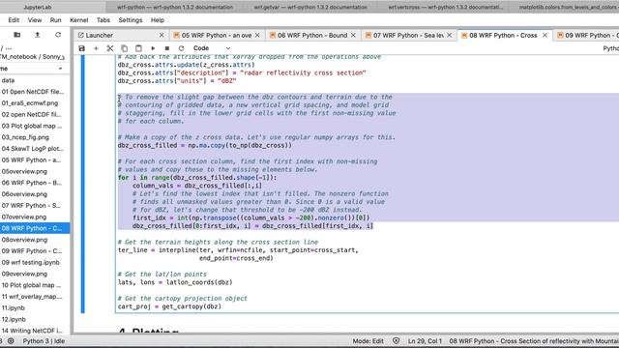The image size is (619, 348).
Task: Close the 06 WRF Python tab
Action: (x=353, y=35)
